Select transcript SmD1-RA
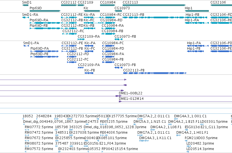This screenshot has width=232, height=153. click(x=25, y=17)
